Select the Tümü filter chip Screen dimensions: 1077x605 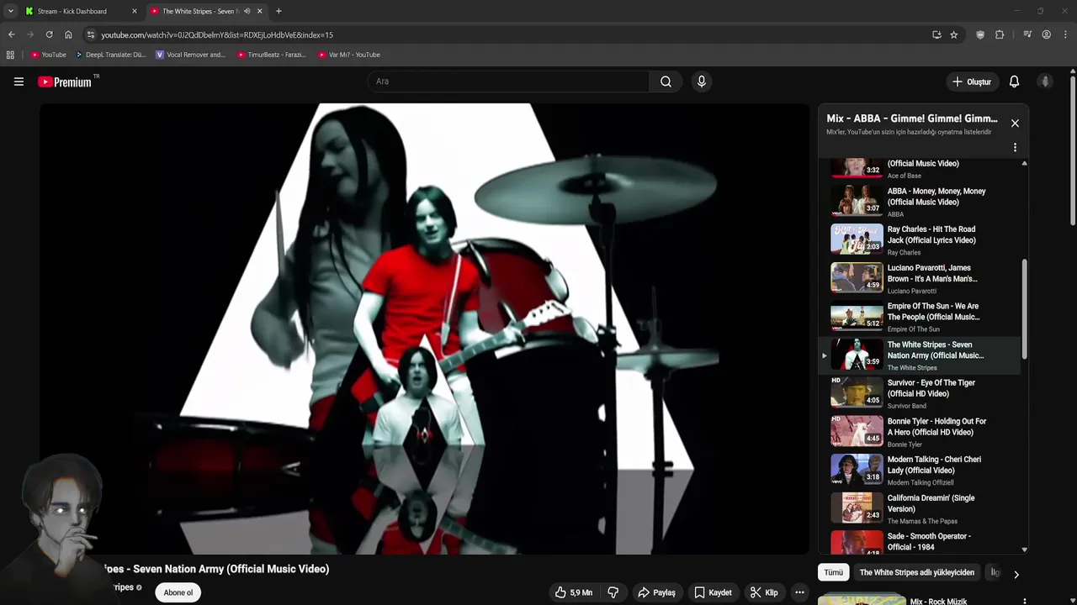coord(833,572)
